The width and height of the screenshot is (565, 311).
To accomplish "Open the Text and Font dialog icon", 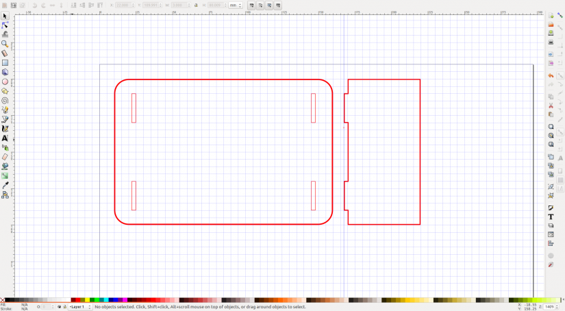I will pos(551,216).
